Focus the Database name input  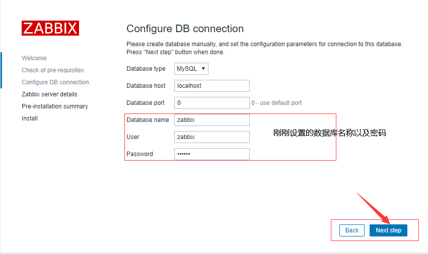(212, 120)
